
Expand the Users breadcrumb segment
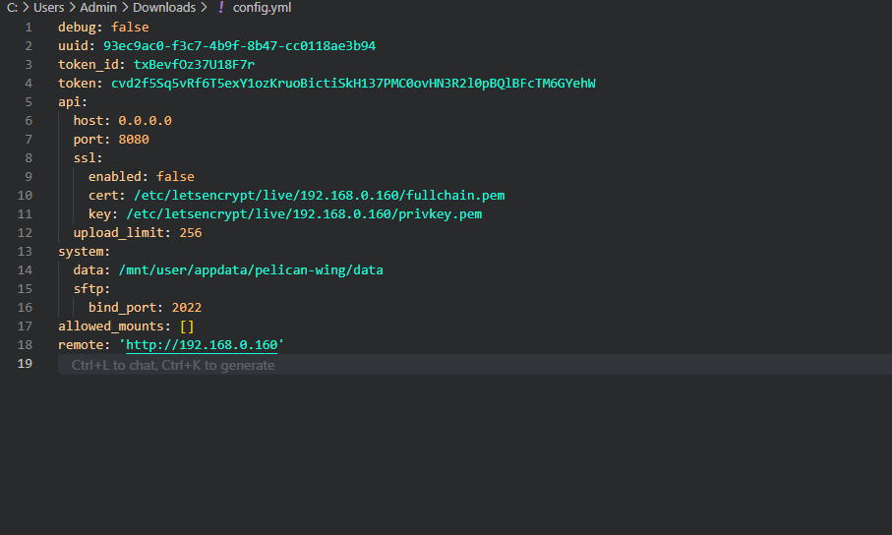pos(49,8)
